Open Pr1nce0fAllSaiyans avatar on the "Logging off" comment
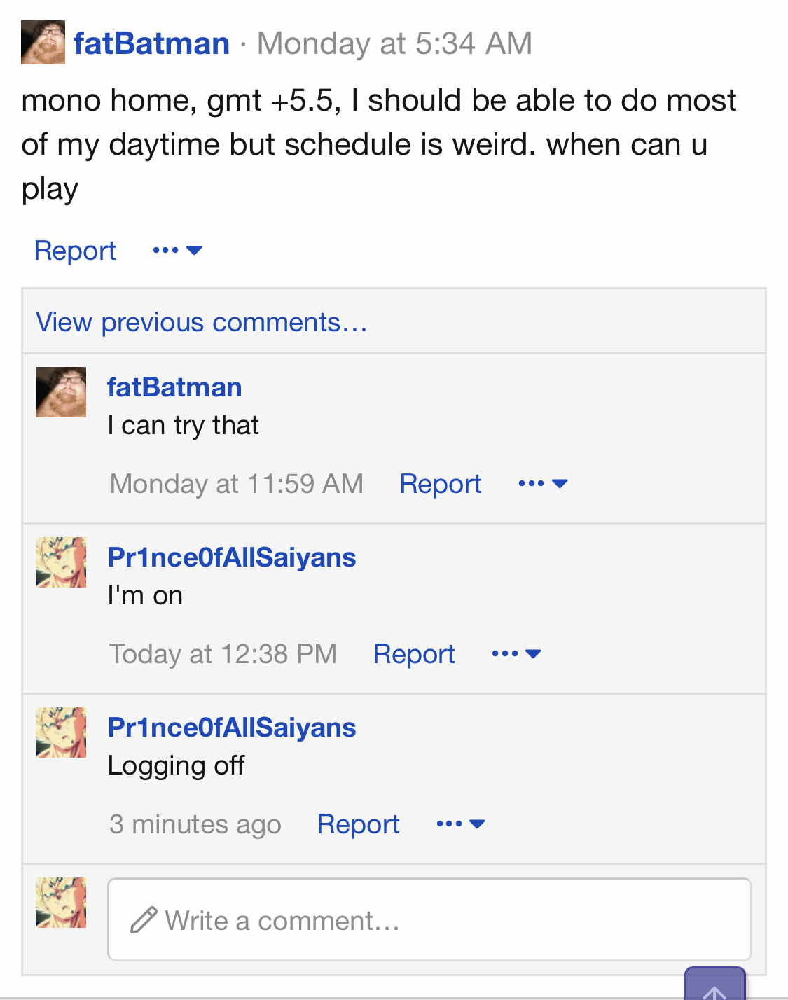Screen dimensions: 788x1000 [x=61, y=732]
